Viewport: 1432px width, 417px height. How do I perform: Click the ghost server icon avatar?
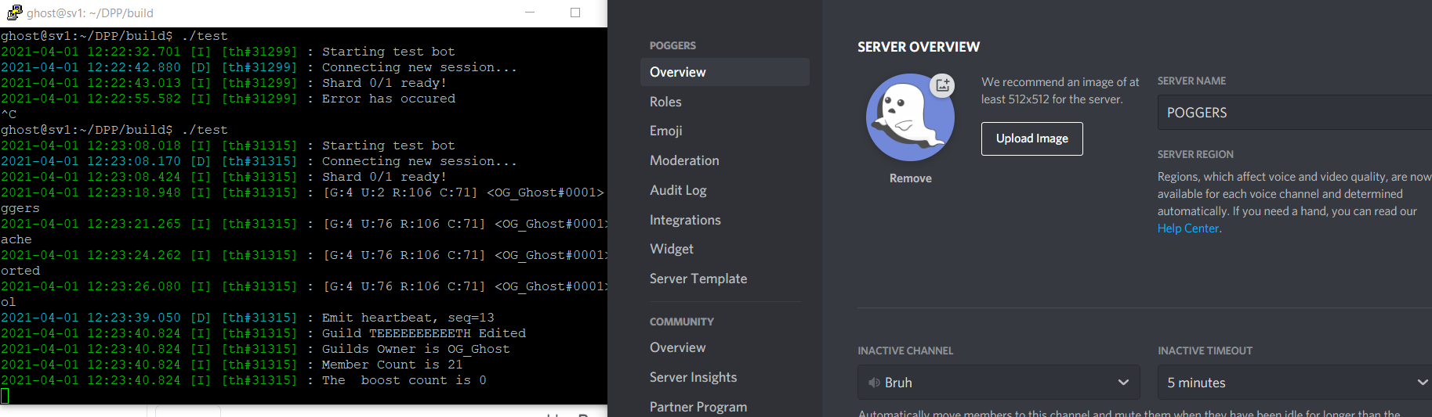click(910, 117)
